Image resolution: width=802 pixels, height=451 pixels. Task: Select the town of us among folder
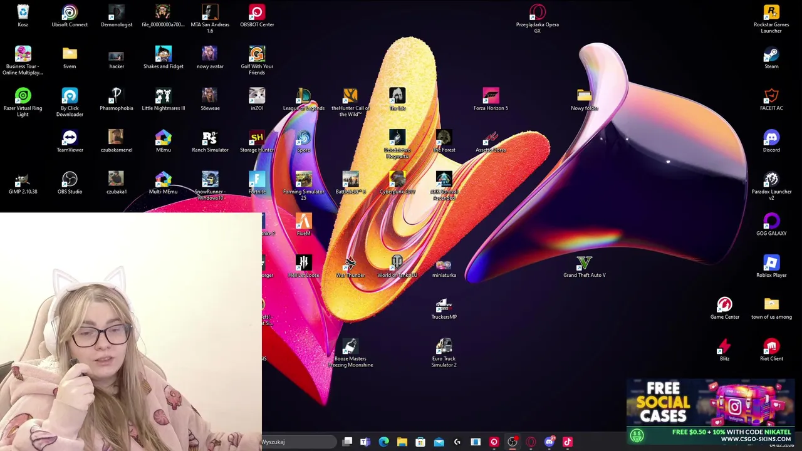771,309
